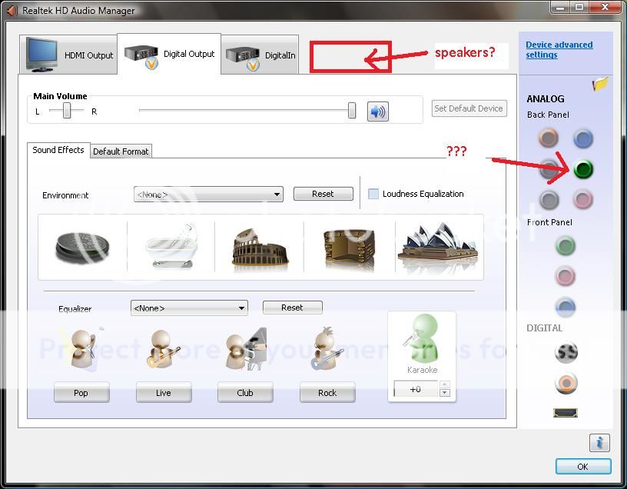Select the Colosseum environment icon

[x=259, y=247]
